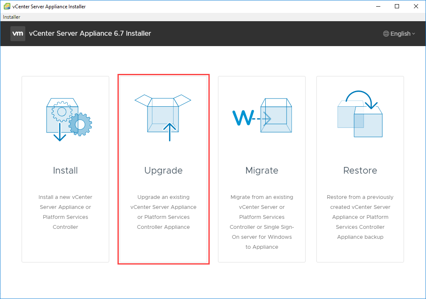Close the vCenter Server Appliance Installer window

pos(416,6)
